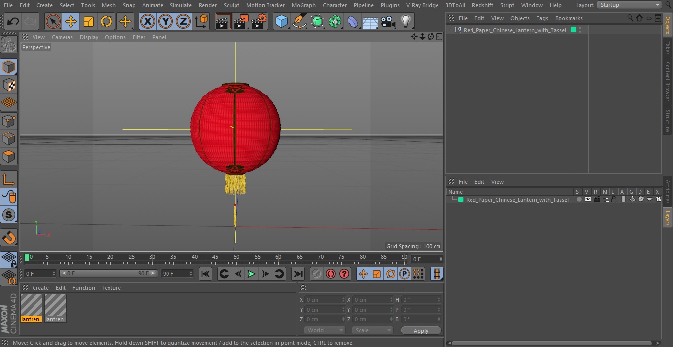Open viewport Cameras menu
Image resolution: width=673 pixels, height=347 pixels.
point(62,37)
